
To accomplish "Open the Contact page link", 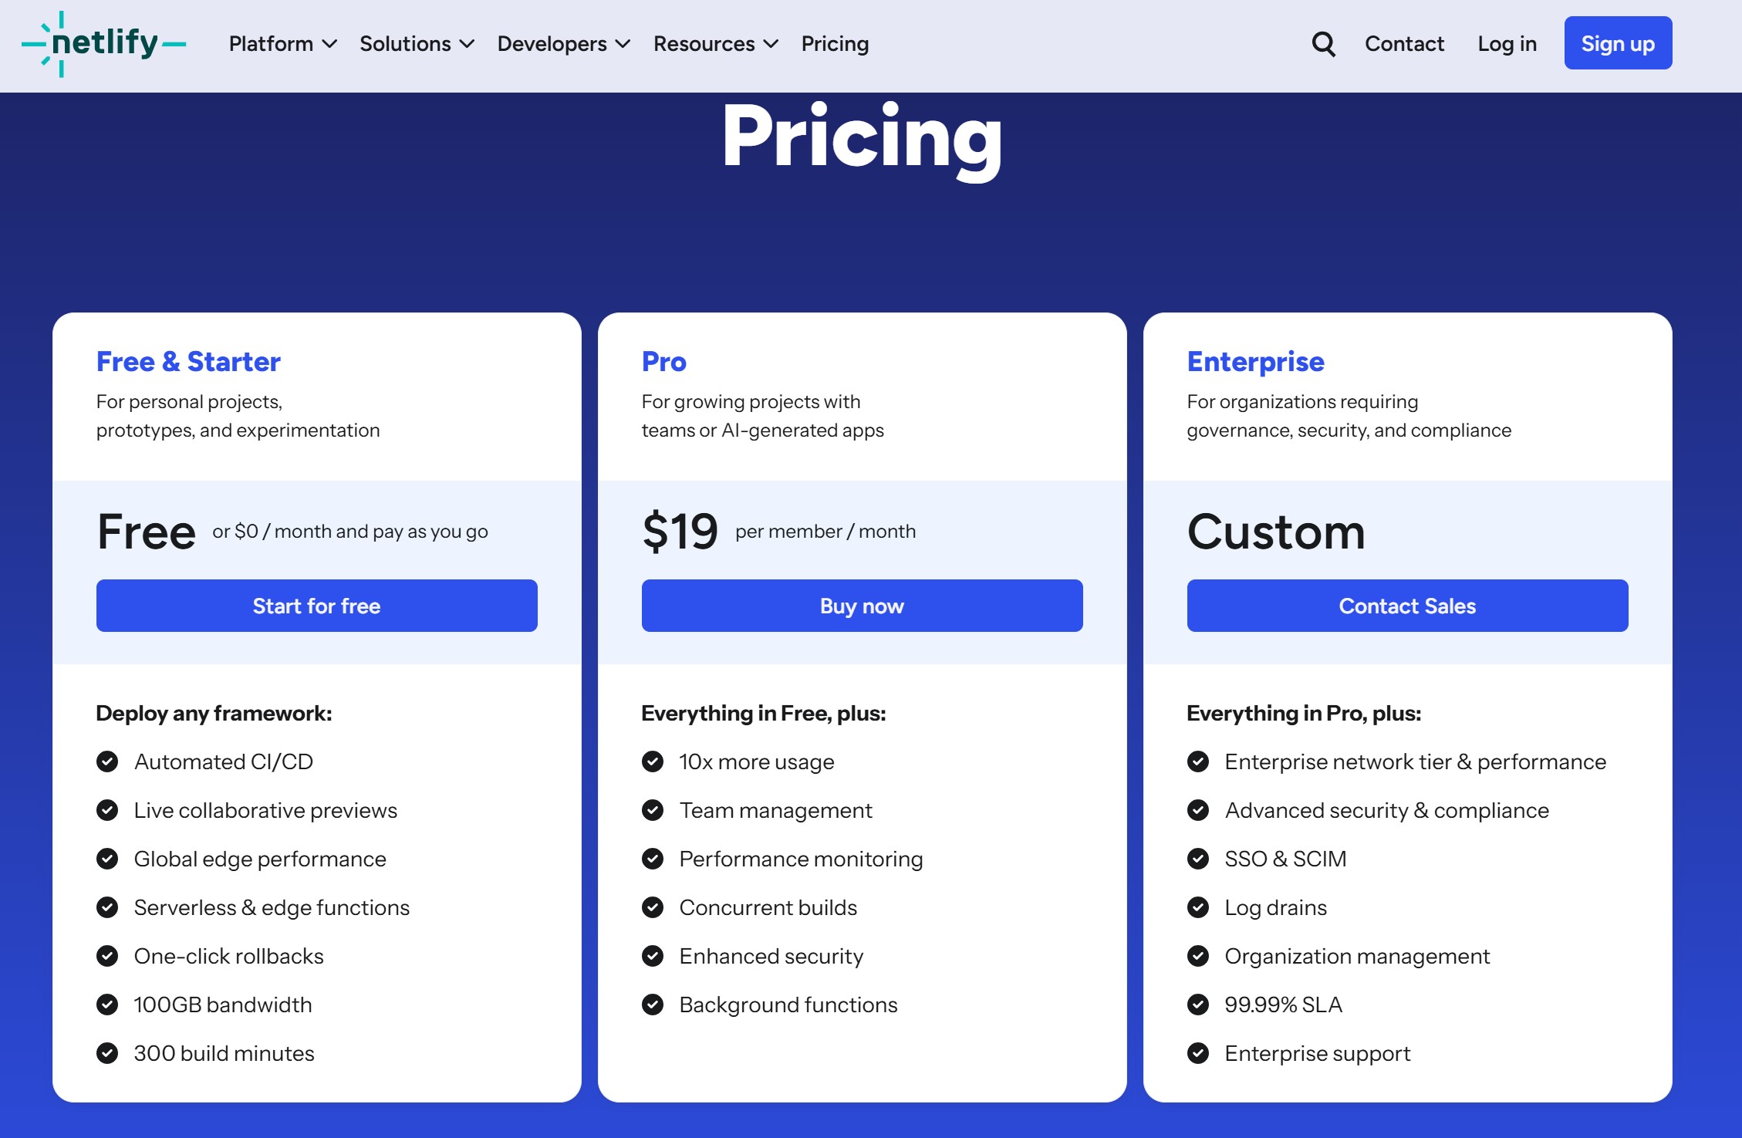I will [1404, 44].
